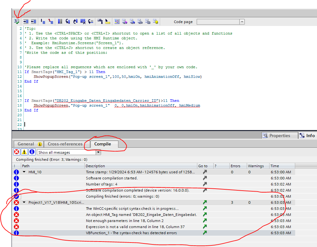Click the comment out selection icon
Screen dimensions: 317x247
[43, 21]
